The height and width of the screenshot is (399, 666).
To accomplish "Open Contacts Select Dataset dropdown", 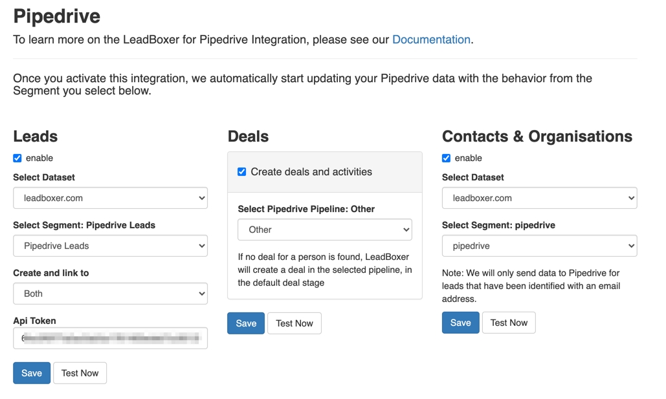I will (x=539, y=198).
